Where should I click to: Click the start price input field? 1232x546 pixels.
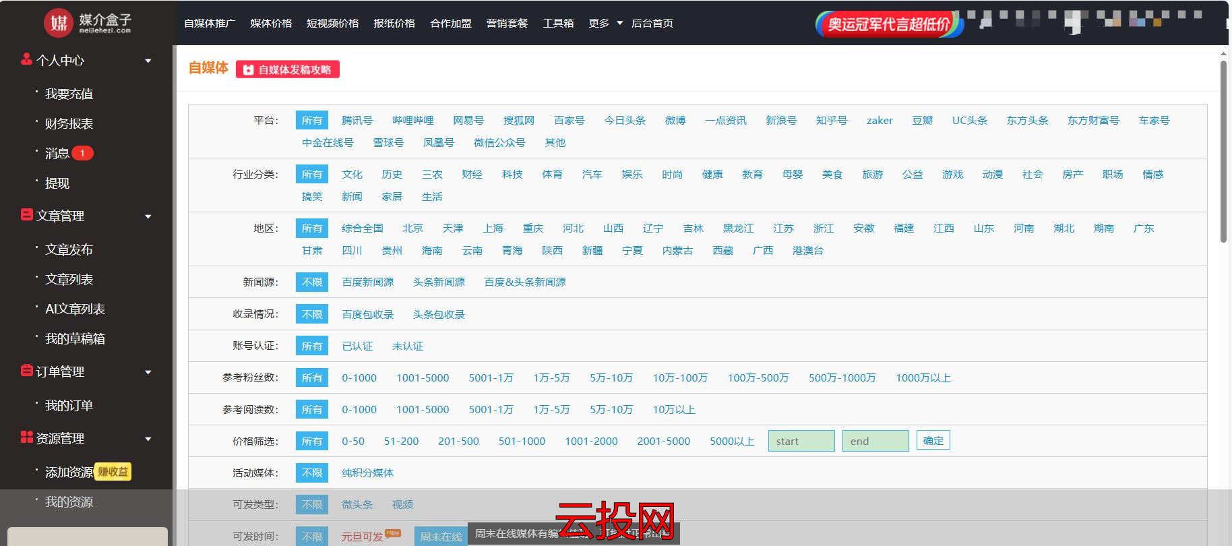801,441
